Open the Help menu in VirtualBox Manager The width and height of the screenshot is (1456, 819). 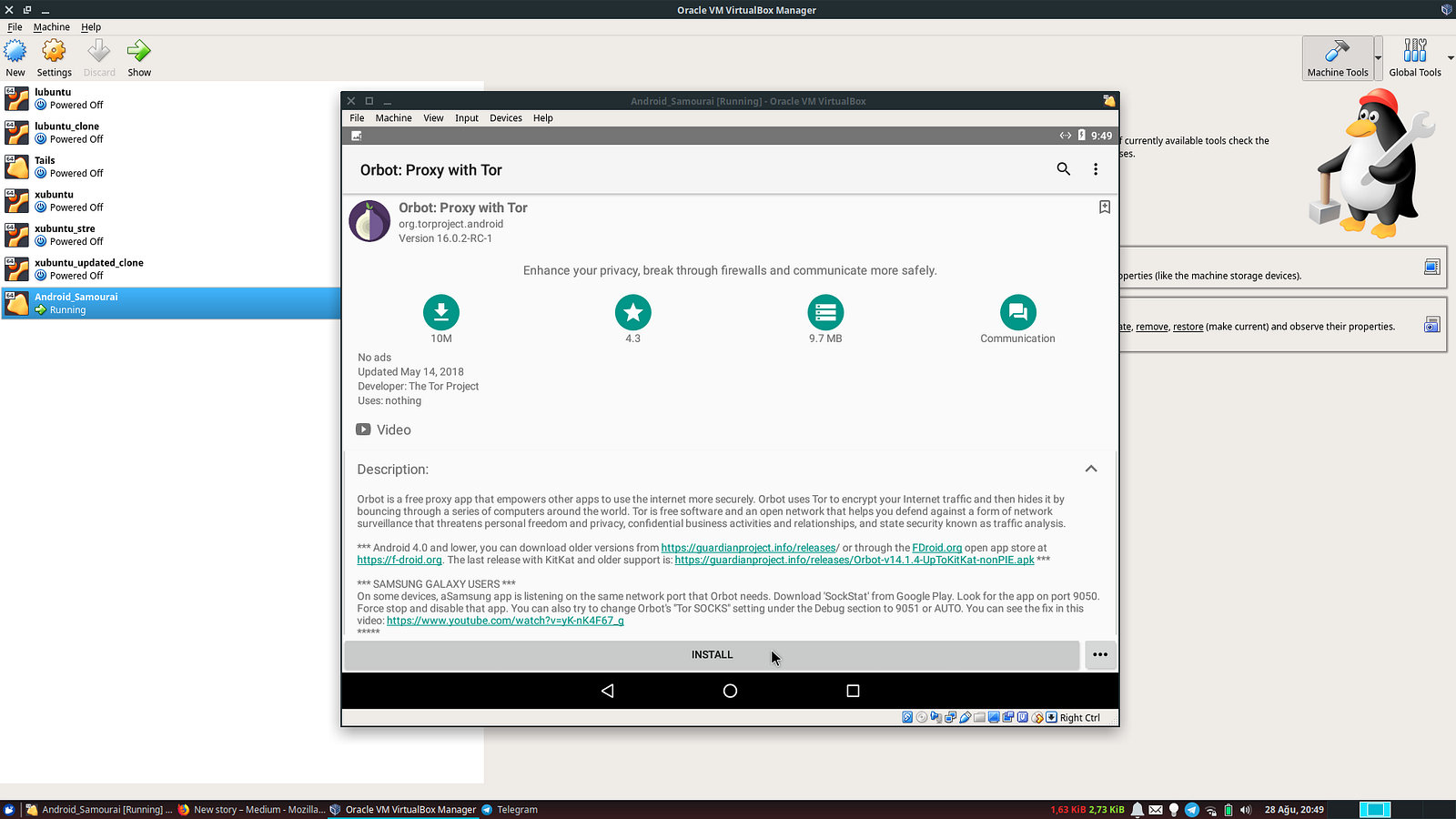tap(91, 27)
